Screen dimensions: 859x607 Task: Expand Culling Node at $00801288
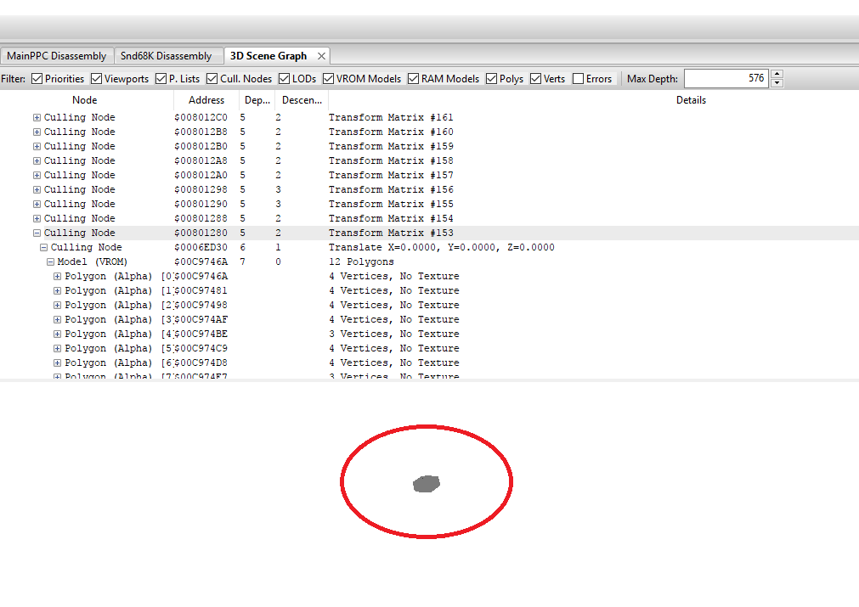[x=37, y=218]
